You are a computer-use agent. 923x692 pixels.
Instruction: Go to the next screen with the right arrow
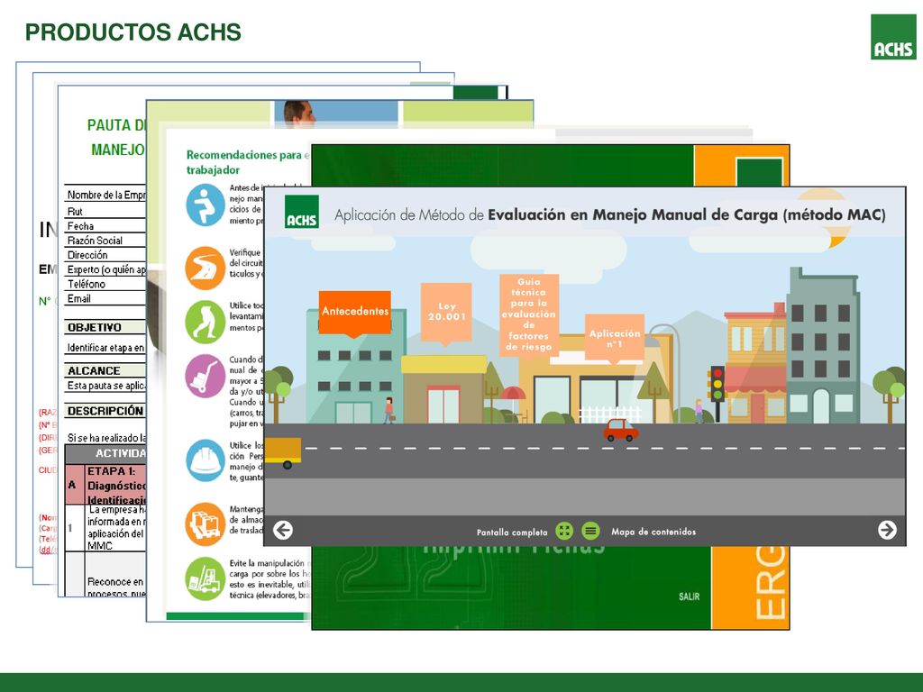(x=887, y=530)
